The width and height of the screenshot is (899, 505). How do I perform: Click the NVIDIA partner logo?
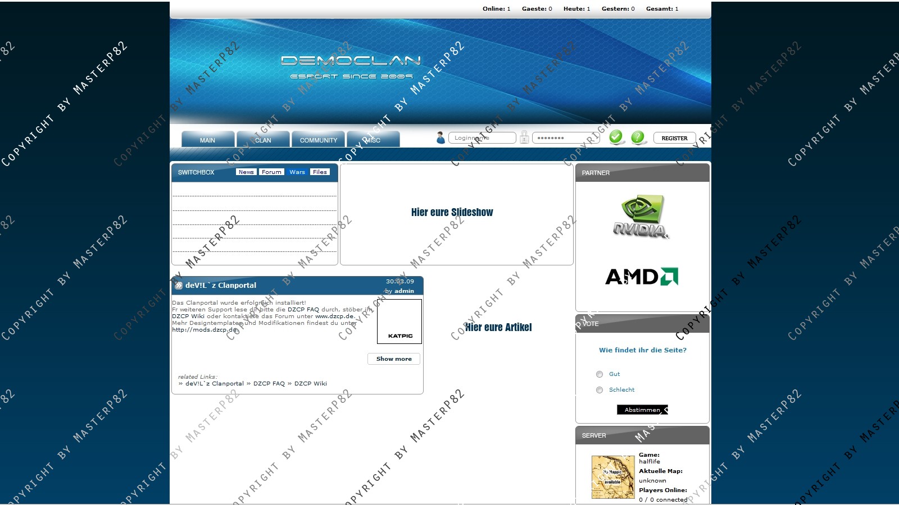(x=641, y=217)
